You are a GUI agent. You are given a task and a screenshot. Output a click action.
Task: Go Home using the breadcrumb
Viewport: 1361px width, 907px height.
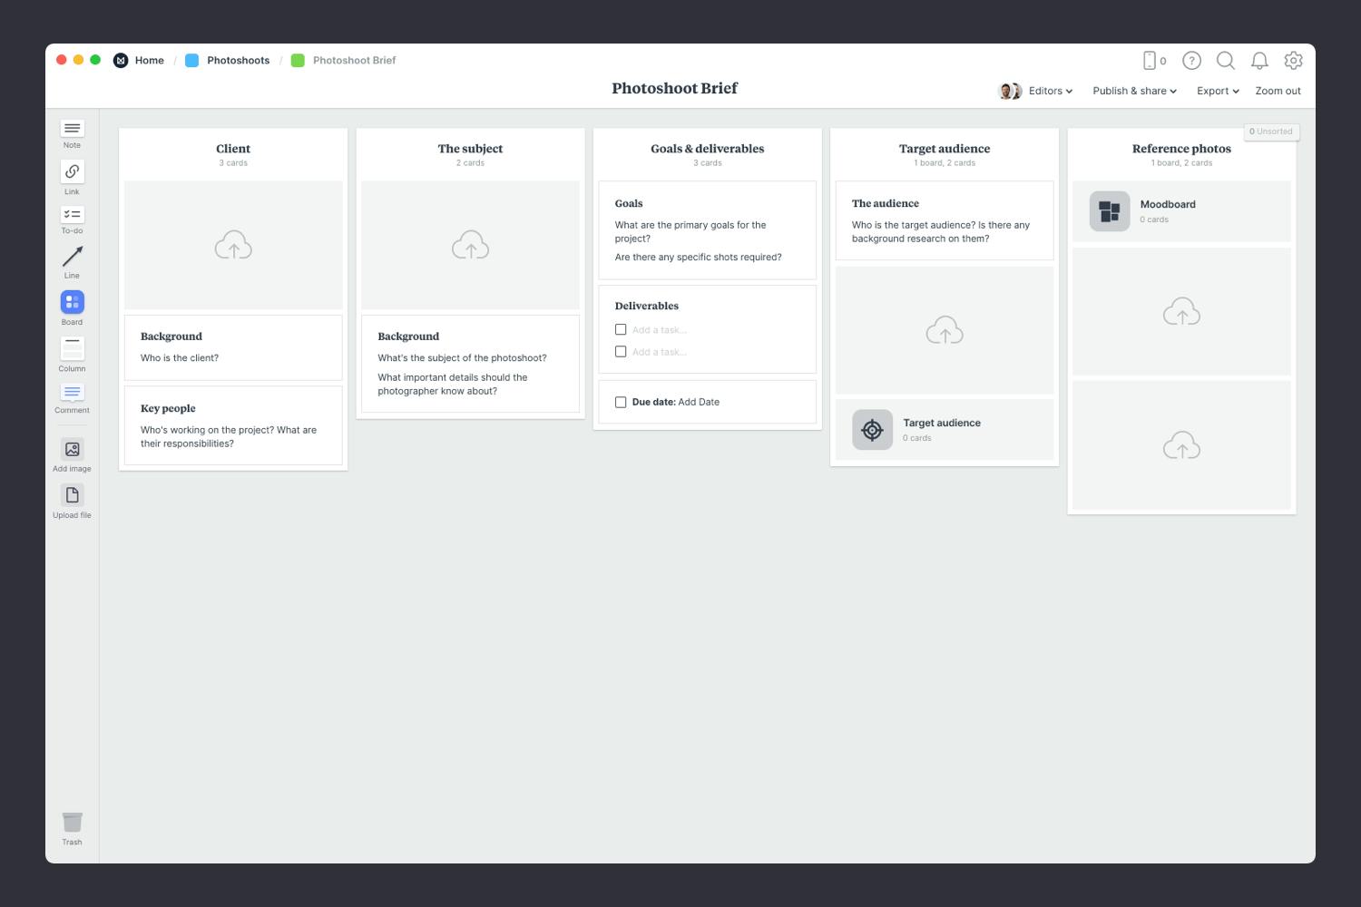click(x=149, y=60)
